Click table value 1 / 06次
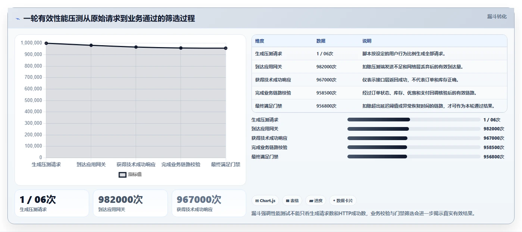This screenshot has width=522, height=232. point(325,54)
